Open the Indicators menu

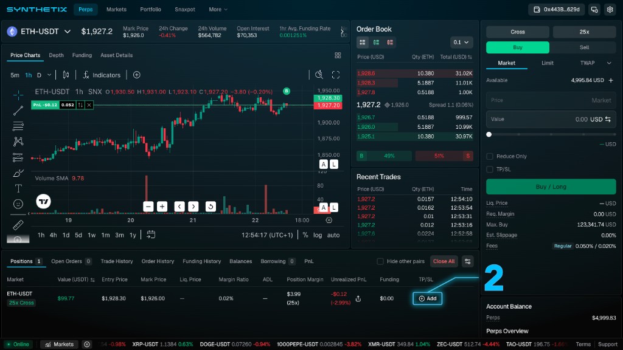coord(102,75)
